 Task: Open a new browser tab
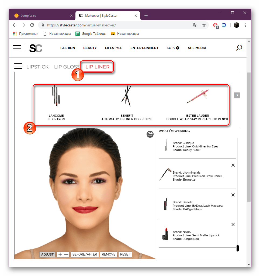point(146,16)
